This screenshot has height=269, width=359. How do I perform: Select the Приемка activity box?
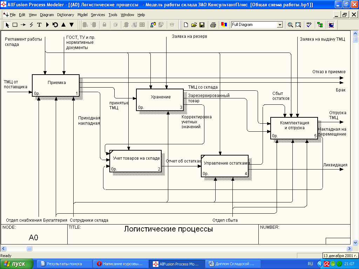[56, 85]
